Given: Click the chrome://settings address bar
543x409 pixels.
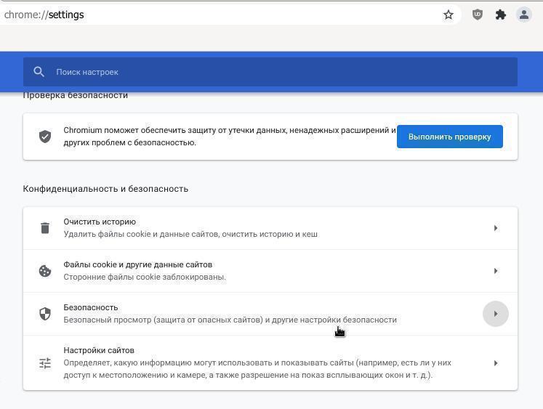Looking at the screenshot, I should pos(222,15).
